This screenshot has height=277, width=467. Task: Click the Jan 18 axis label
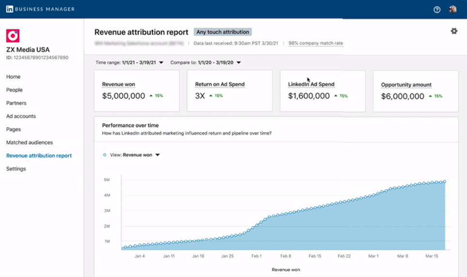(198, 256)
